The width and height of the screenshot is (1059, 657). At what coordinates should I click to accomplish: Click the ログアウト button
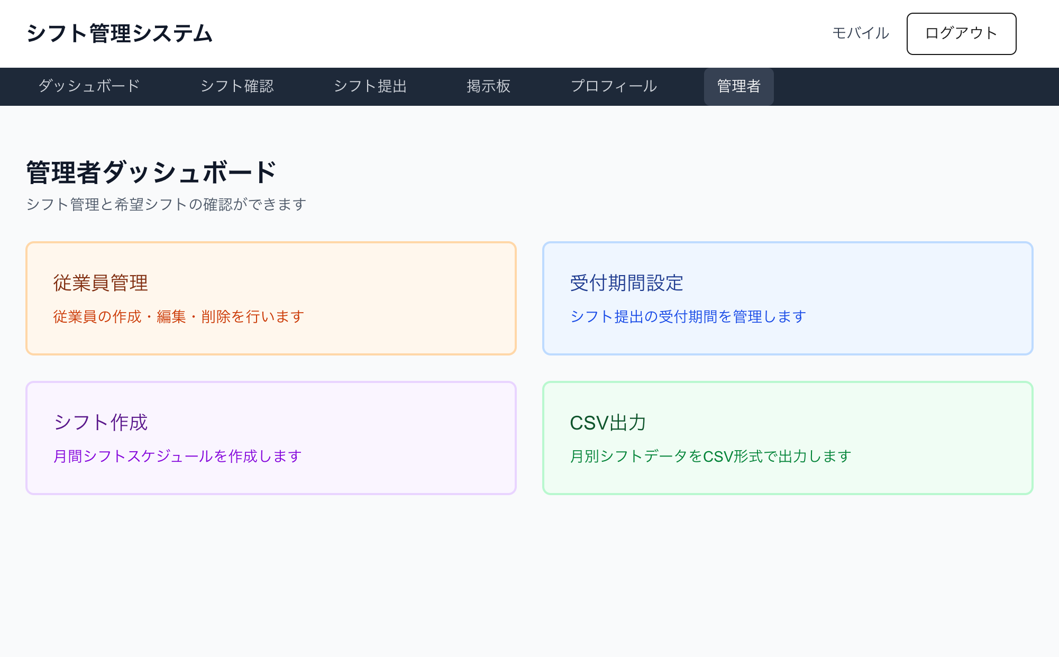[x=961, y=34]
